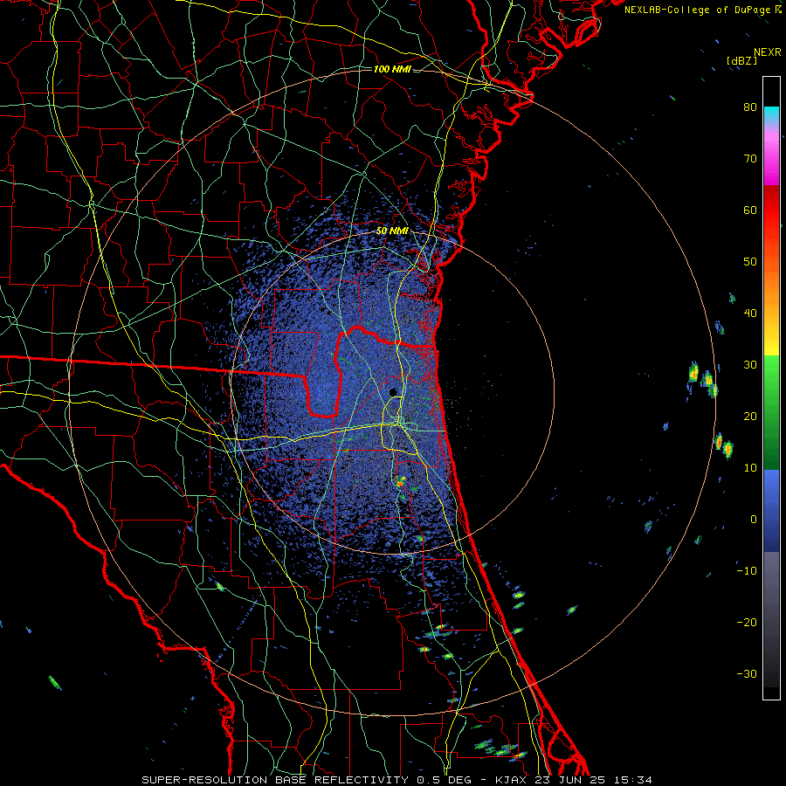Click the 0 value on dBZ scale
The width and height of the screenshot is (786, 786).
[x=754, y=520]
